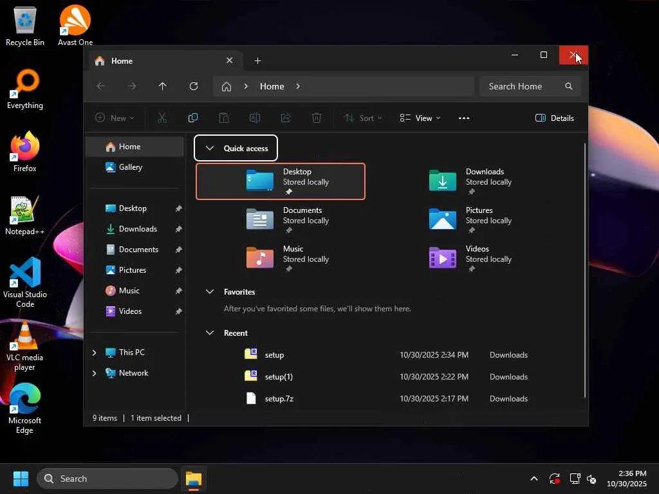The image size is (659, 494).
Task: Unpin Desktop using its sidebar pin
Action: (179, 208)
